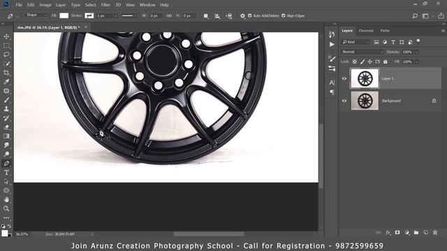Open path operations in options bar

(205, 16)
